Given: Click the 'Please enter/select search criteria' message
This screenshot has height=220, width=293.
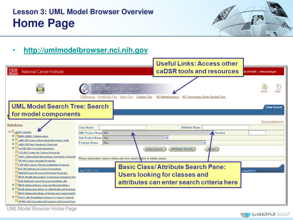Looking at the screenshot, I should pos(122,158).
